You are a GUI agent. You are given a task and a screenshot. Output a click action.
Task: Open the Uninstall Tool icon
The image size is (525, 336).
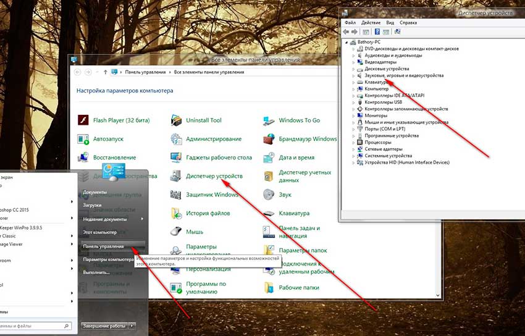coord(176,120)
